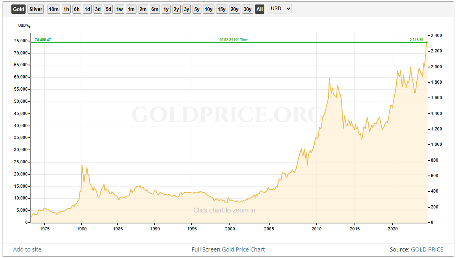Select the 1m timeframe button
The image size is (456, 258).
(131, 9)
